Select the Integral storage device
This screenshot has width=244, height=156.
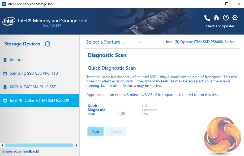(40, 60)
